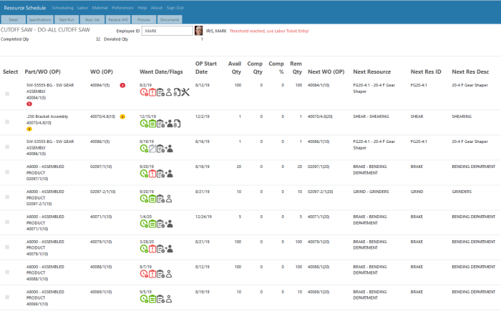Click the person outline icon for WO 40084/1(5)
Image resolution: width=501 pixels, height=311 pixels.
[169, 93]
